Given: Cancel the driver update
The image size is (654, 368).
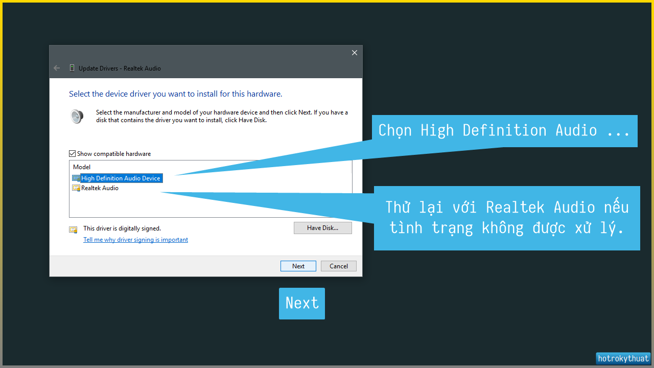Looking at the screenshot, I should [339, 266].
